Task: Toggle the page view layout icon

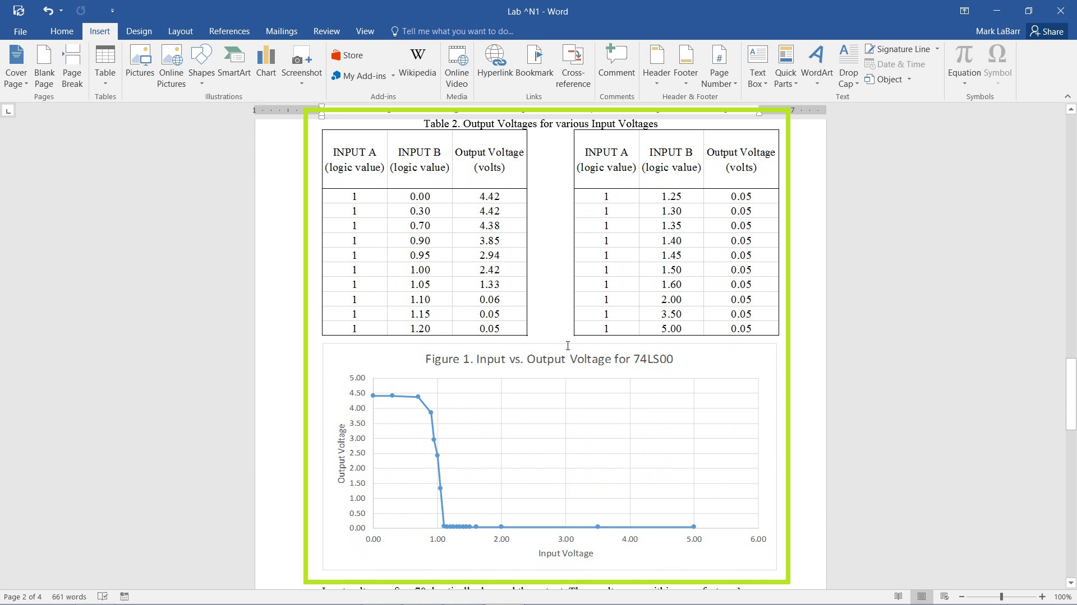Action: tap(921, 596)
